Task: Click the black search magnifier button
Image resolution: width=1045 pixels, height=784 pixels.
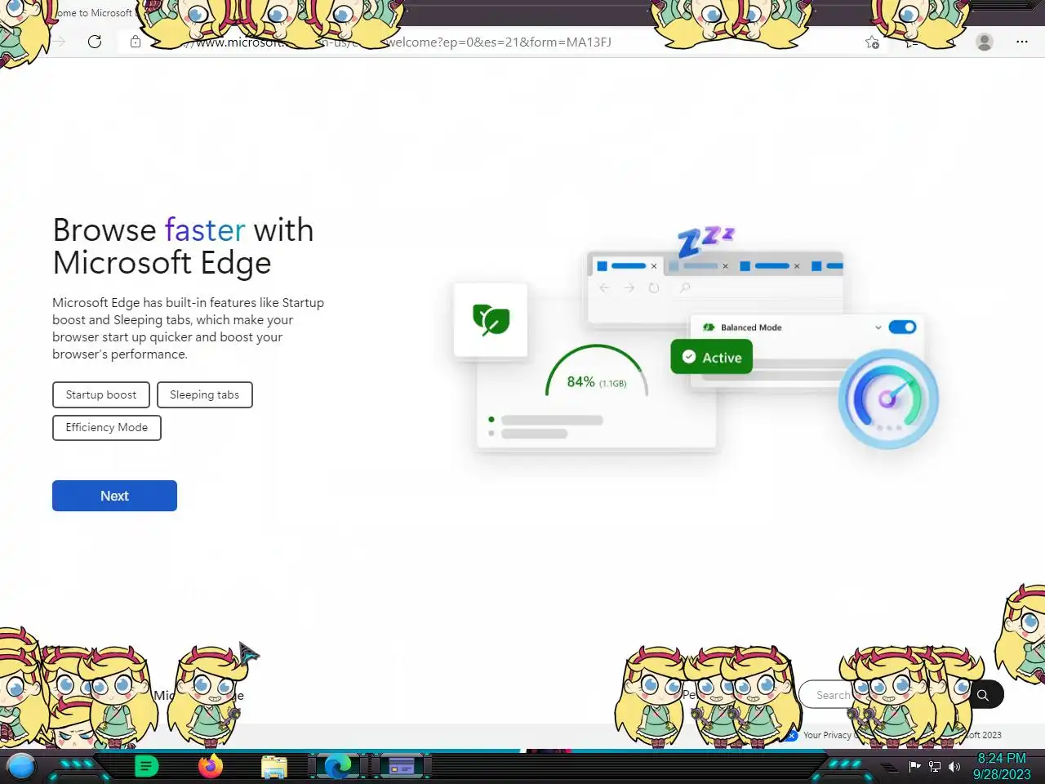Action: point(984,695)
